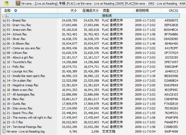Click CRC32 value 6D0A4BCA

tap(171, 30)
